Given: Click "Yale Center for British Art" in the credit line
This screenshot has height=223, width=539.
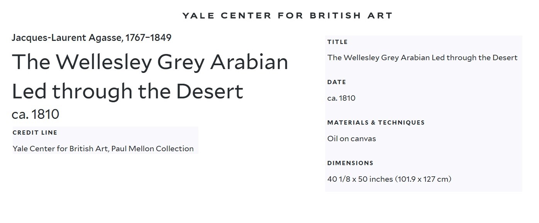Looking at the screenshot, I should [60, 149].
